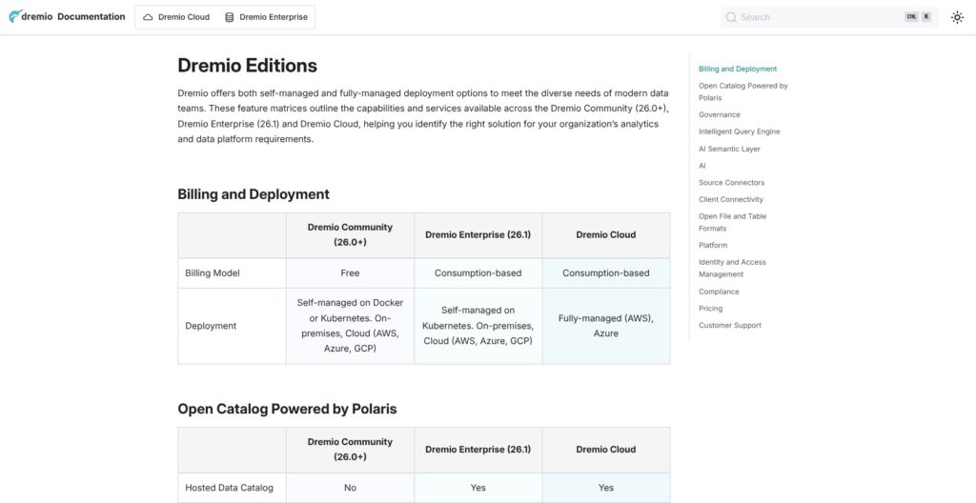Click the No cell for Hosted Data Catalog
The width and height of the screenshot is (976, 503).
tap(350, 488)
